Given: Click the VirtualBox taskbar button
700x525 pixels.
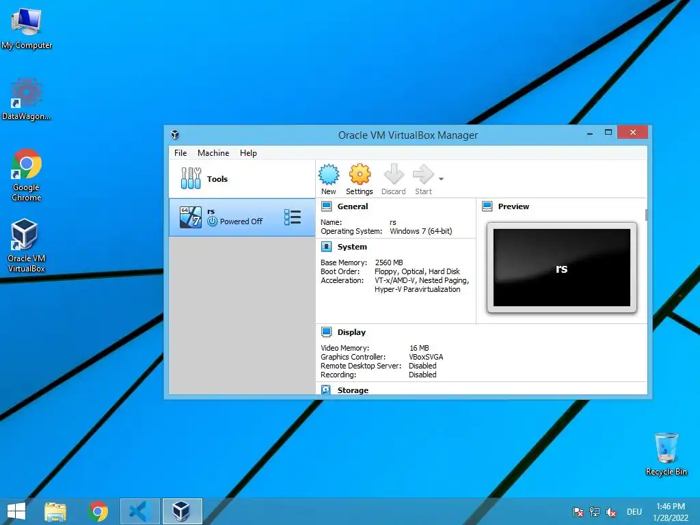Looking at the screenshot, I should tap(182, 511).
